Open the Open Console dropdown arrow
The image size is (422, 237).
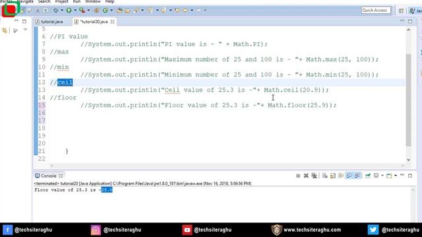[x=396, y=176]
